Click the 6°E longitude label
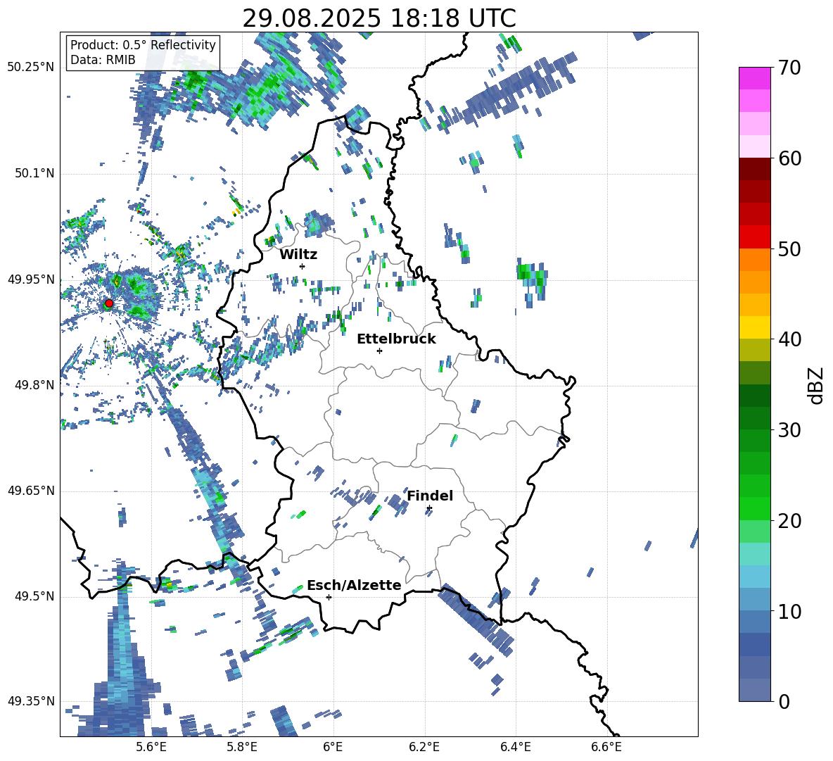This screenshot has height=761, width=833. (333, 747)
